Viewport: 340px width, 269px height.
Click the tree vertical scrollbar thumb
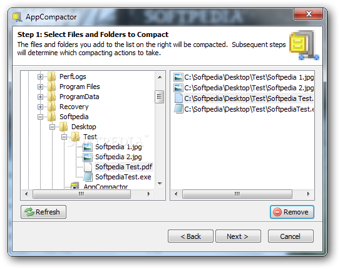tap(160, 97)
